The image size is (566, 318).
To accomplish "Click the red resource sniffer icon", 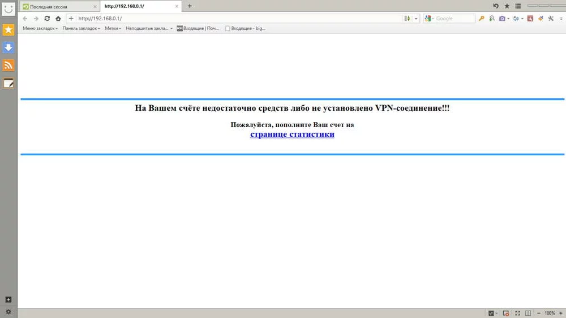I will click(530, 19).
